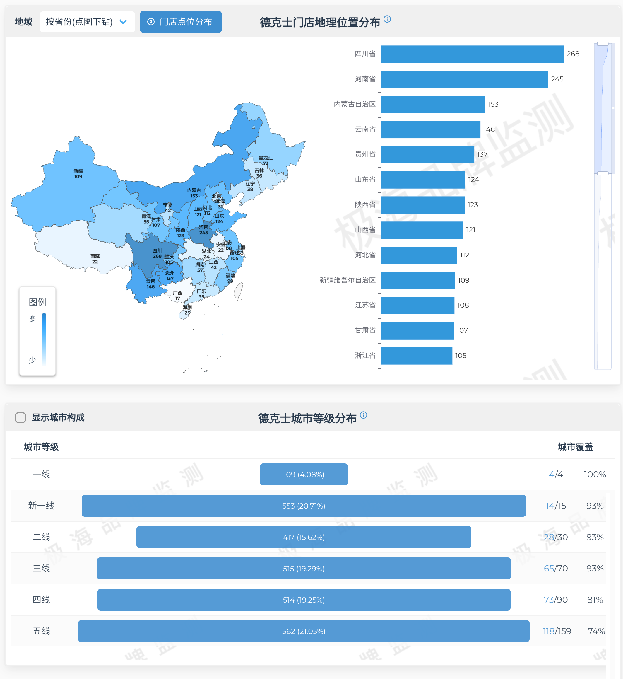Viewport: 623px width, 679px height.
Task: Click info icon beside 德克士门店地理位置分布 title
Action: coord(387,19)
